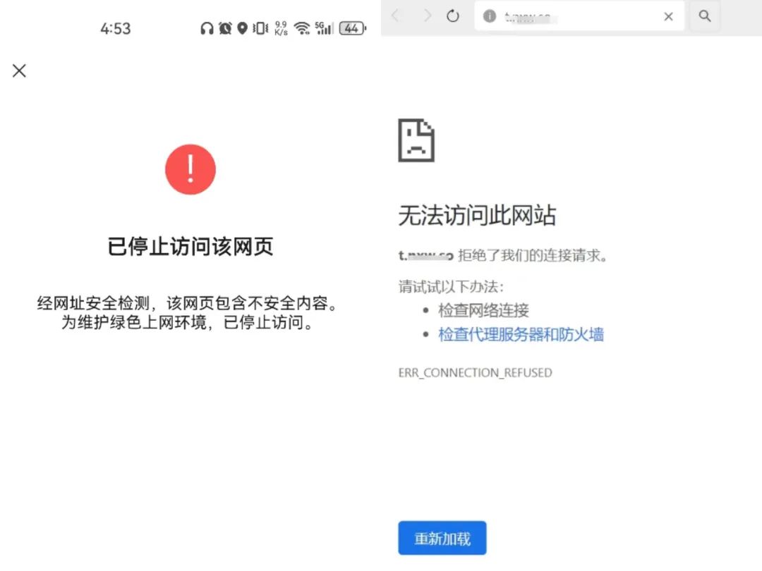This screenshot has width=762, height=571.
Task: Click the 4:53 clock in status bar
Action: pyautogui.click(x=115, y=29)
